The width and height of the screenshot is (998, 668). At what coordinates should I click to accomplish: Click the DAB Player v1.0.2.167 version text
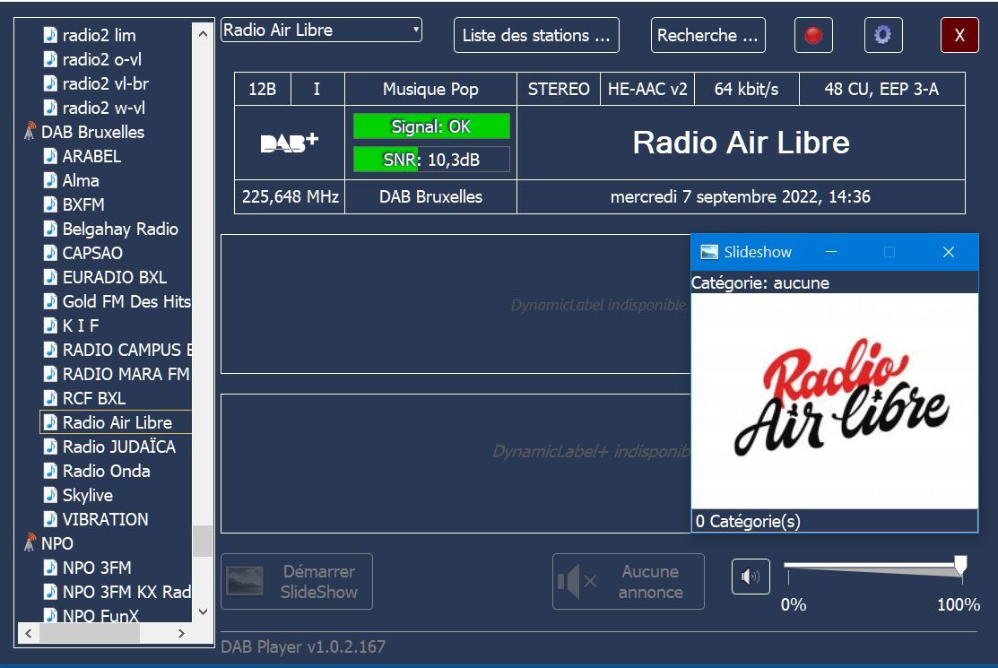pos(303,647)
